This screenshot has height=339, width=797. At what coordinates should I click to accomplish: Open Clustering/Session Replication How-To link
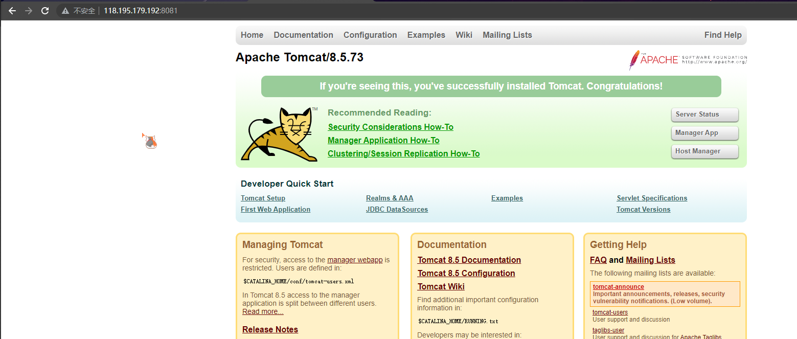click(x=403, y=154)
